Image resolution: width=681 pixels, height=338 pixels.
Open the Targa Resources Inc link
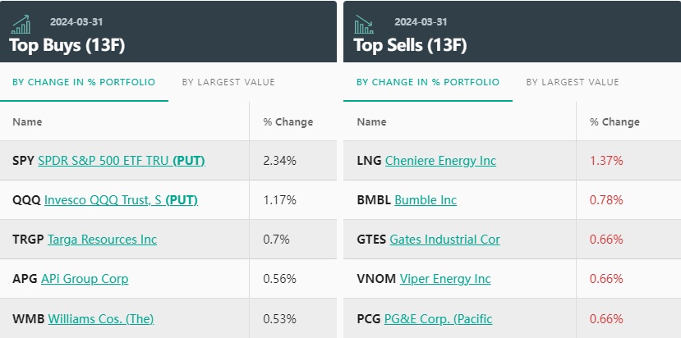coord(102,240)
